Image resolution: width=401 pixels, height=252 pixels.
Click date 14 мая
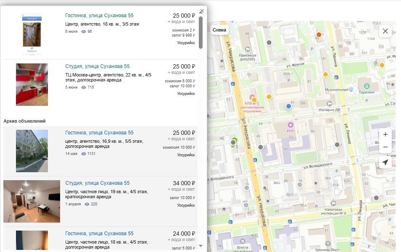[x=71, y=154]
